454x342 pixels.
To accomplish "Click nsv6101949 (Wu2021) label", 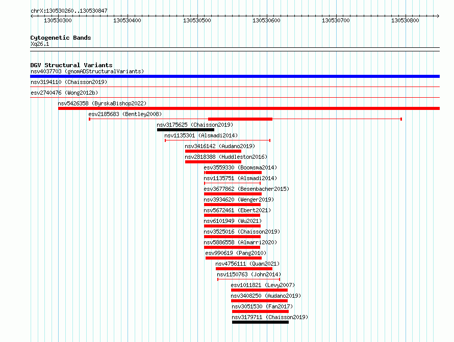I will (233, 221).
